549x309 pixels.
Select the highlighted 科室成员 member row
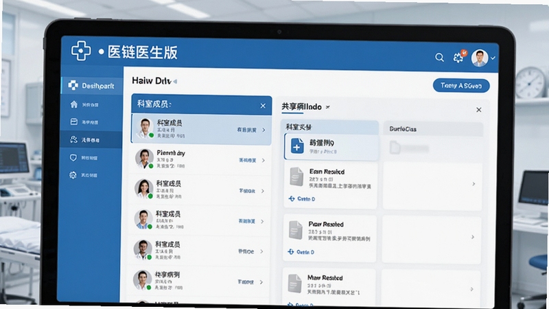point(201,129)
